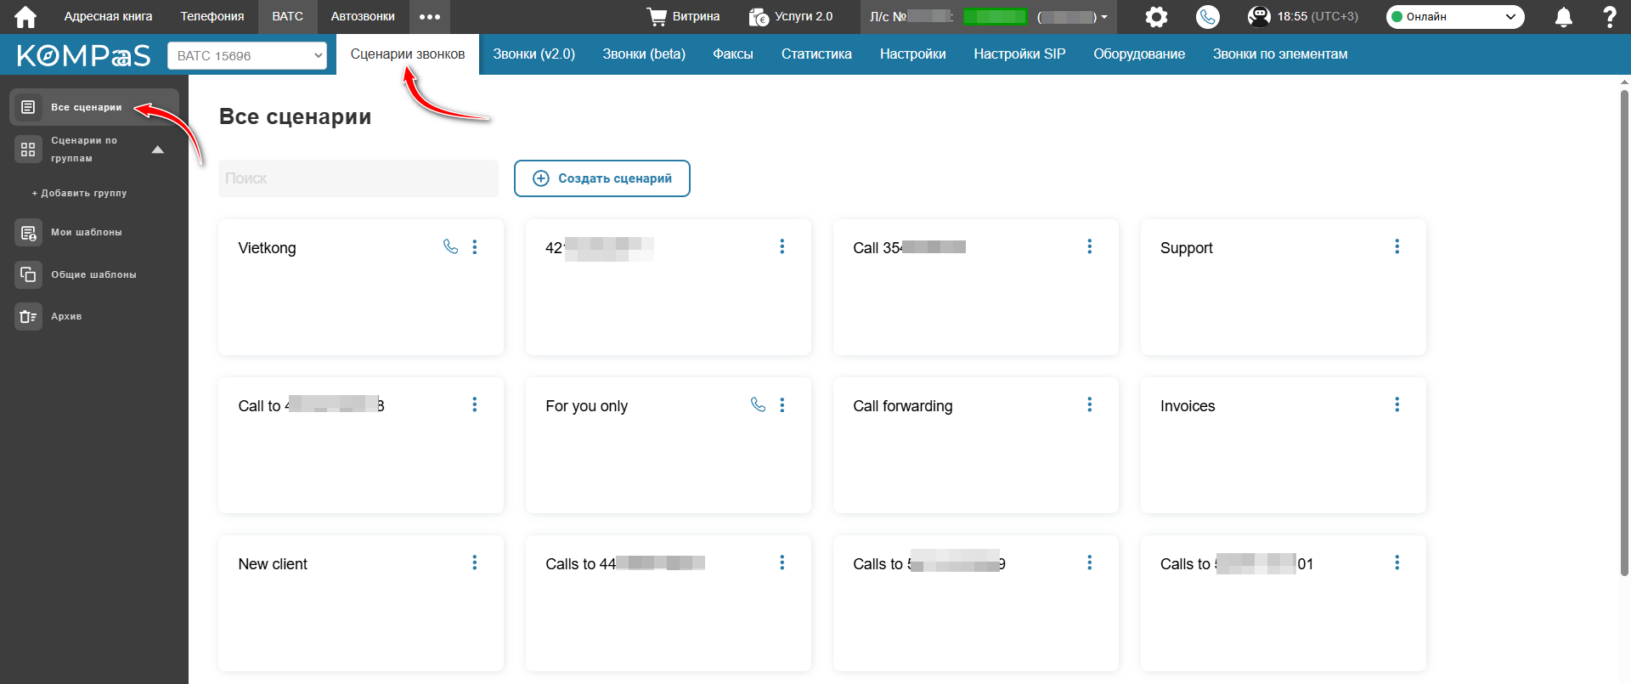Open the Онлайн status dropdown

point(1455,17)
